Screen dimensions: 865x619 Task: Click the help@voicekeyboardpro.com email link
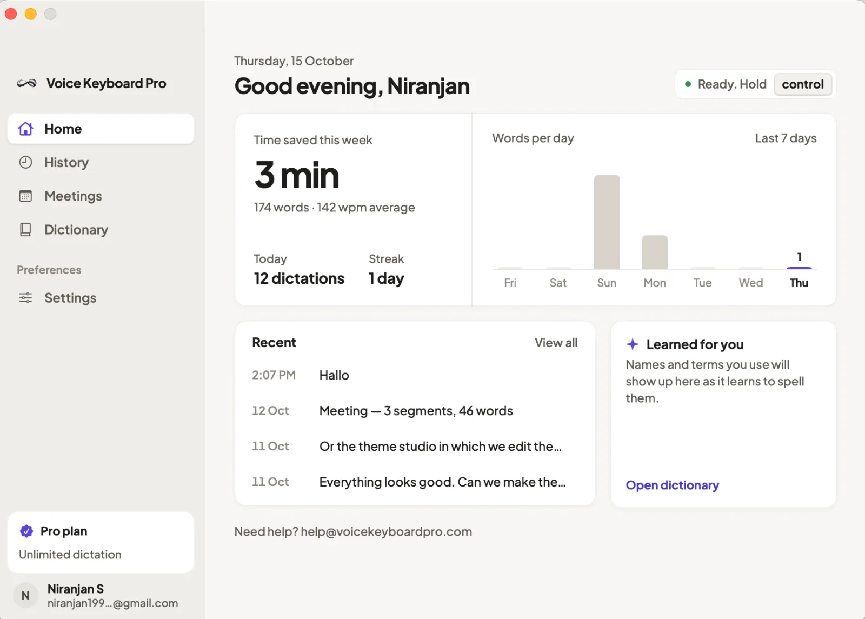coord(386,532)
